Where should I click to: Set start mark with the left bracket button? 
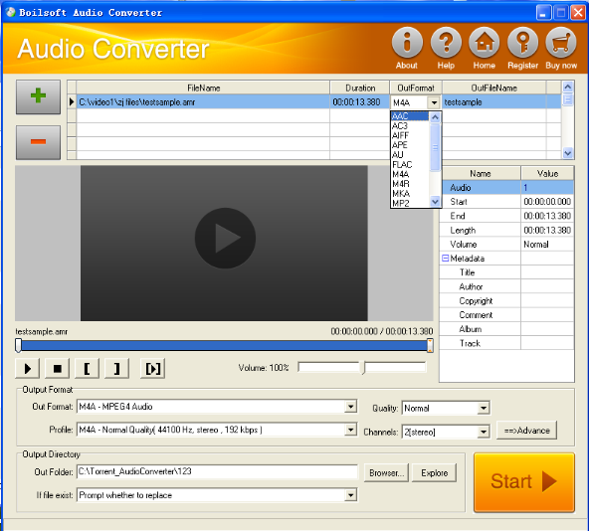pos(87,368)
